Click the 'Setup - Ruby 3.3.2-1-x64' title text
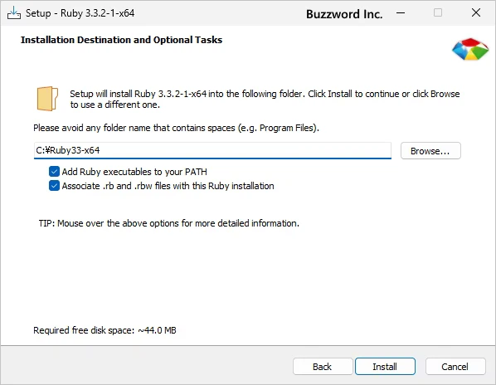 (80, 13)
